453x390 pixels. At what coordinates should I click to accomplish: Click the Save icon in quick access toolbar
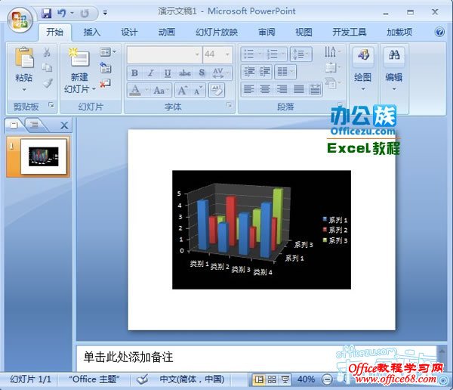pyautogui.click(x=46, y=13)
